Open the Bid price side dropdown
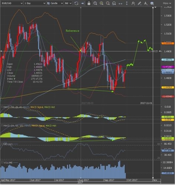 68,3
